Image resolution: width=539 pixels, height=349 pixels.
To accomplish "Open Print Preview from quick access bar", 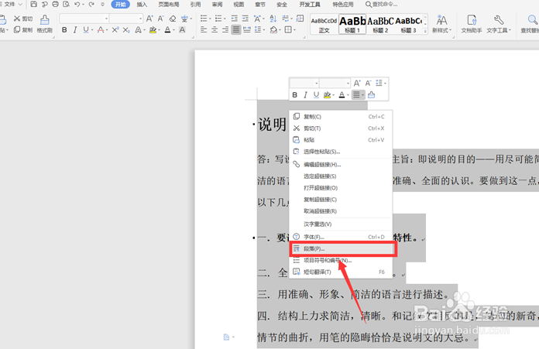I will point(67,4).
